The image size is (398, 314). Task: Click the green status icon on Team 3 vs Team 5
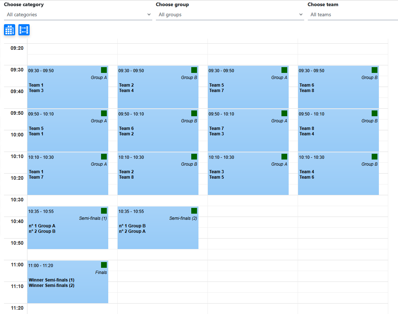[x=284, y=156]
